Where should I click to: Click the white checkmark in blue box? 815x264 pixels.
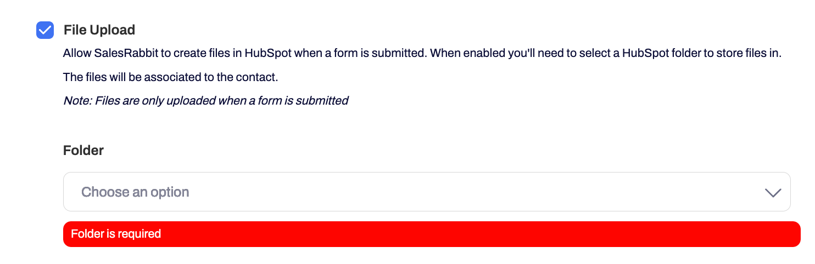pyautogui.click(x=45, y=30)
